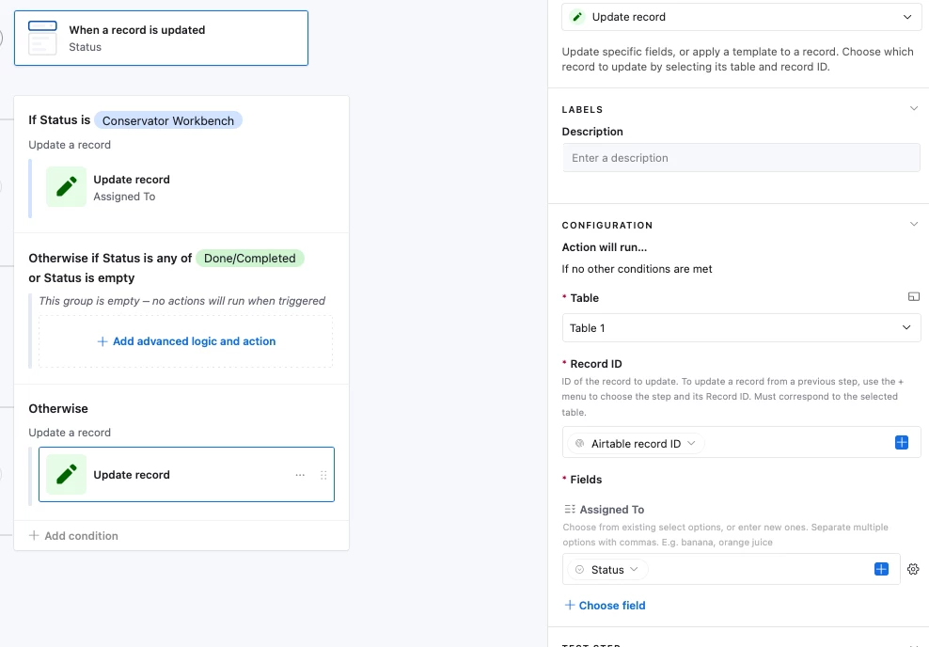Click Choose field
Screen dimensions: 929x647
pos(605,605)
